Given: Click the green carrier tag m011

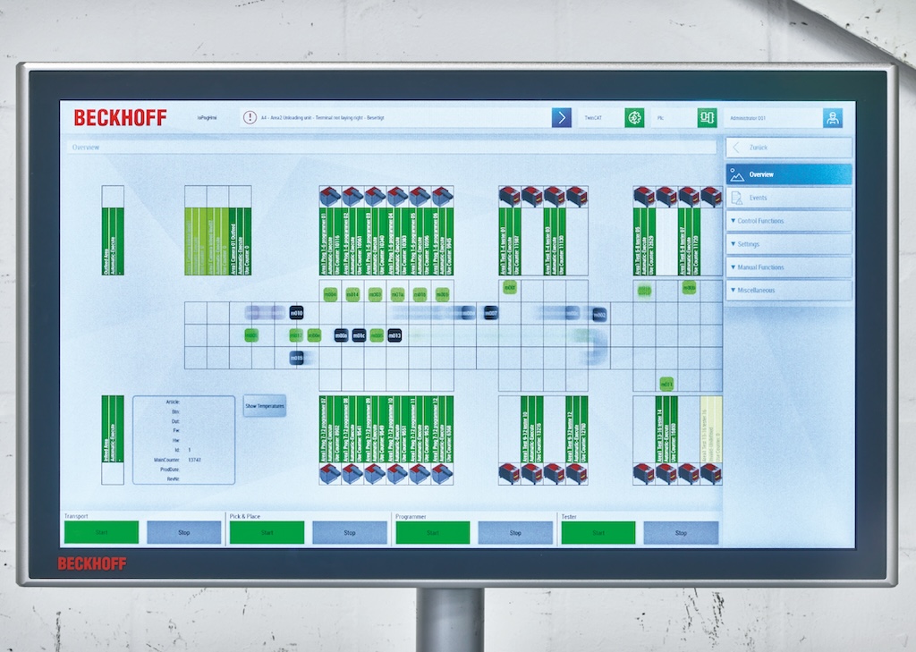Looking at the screenshot, I should pyautogui.click(x=666, y=384).
